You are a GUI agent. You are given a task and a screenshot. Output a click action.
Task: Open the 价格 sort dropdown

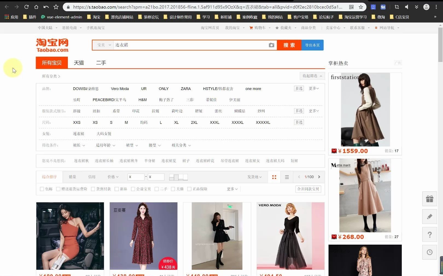coord(113,177)
